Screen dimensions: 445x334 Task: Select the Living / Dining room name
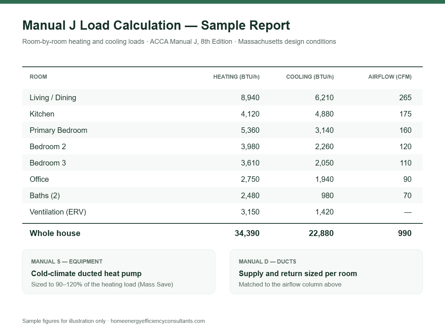click(53, 98)
